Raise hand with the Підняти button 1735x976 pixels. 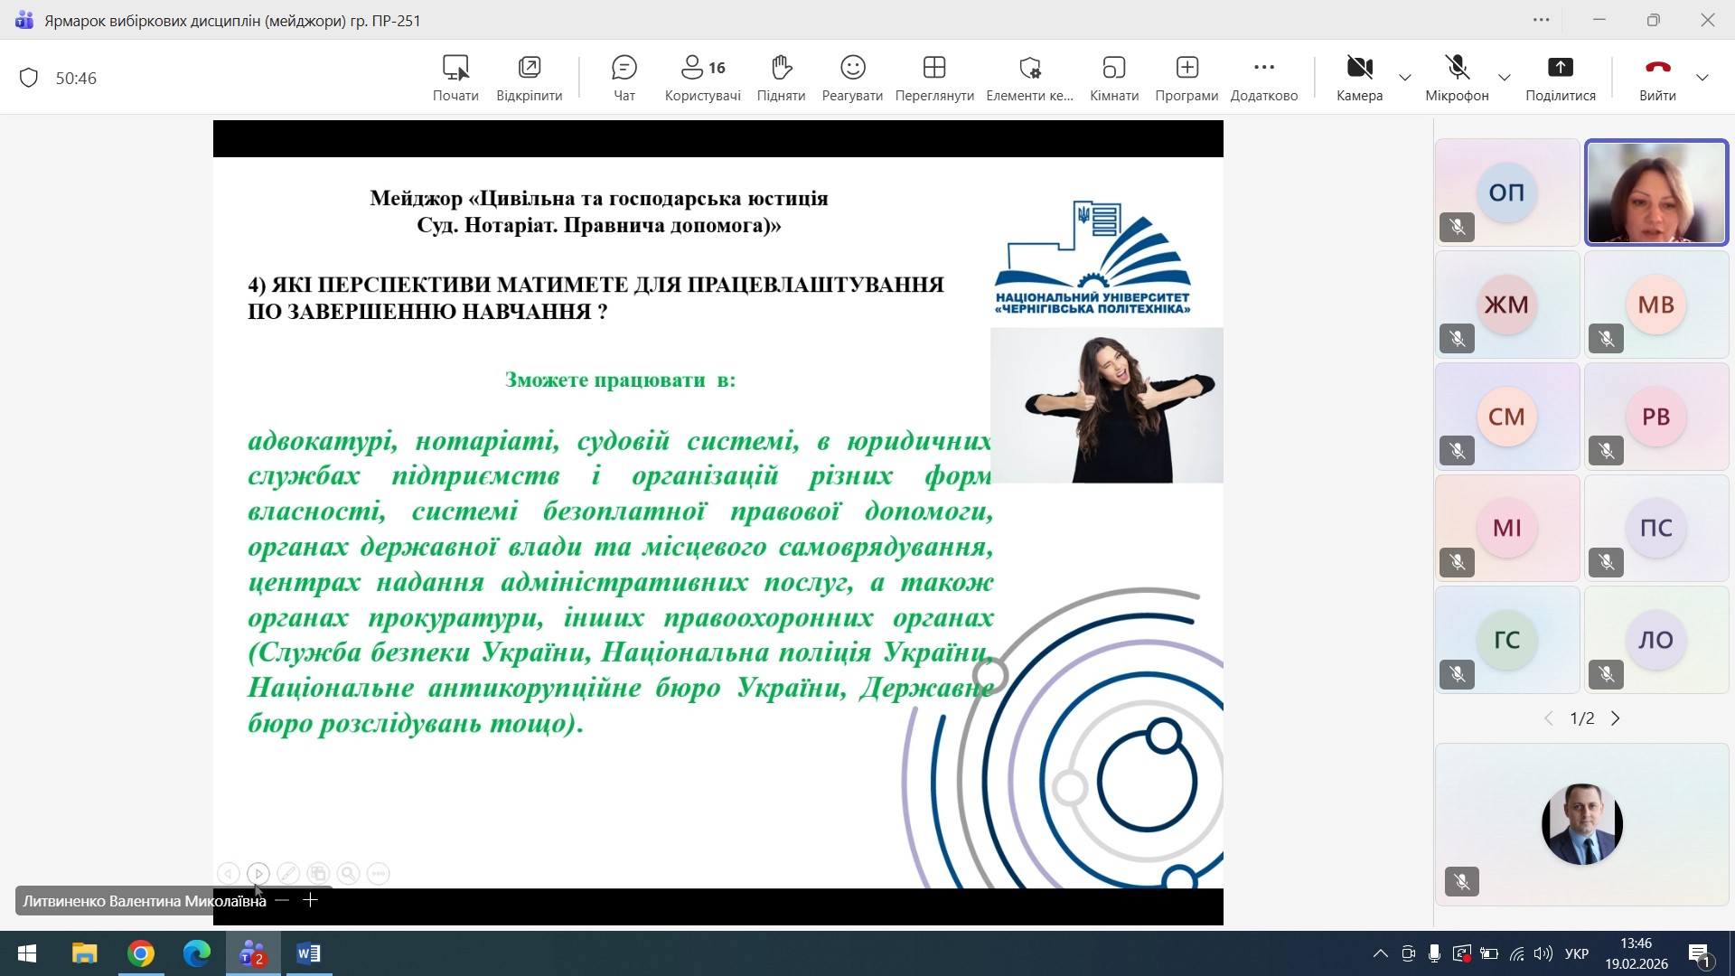point(781,78)
